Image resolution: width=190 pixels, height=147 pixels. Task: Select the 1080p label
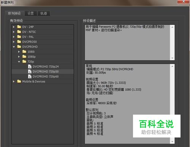[x=32, y=57]
